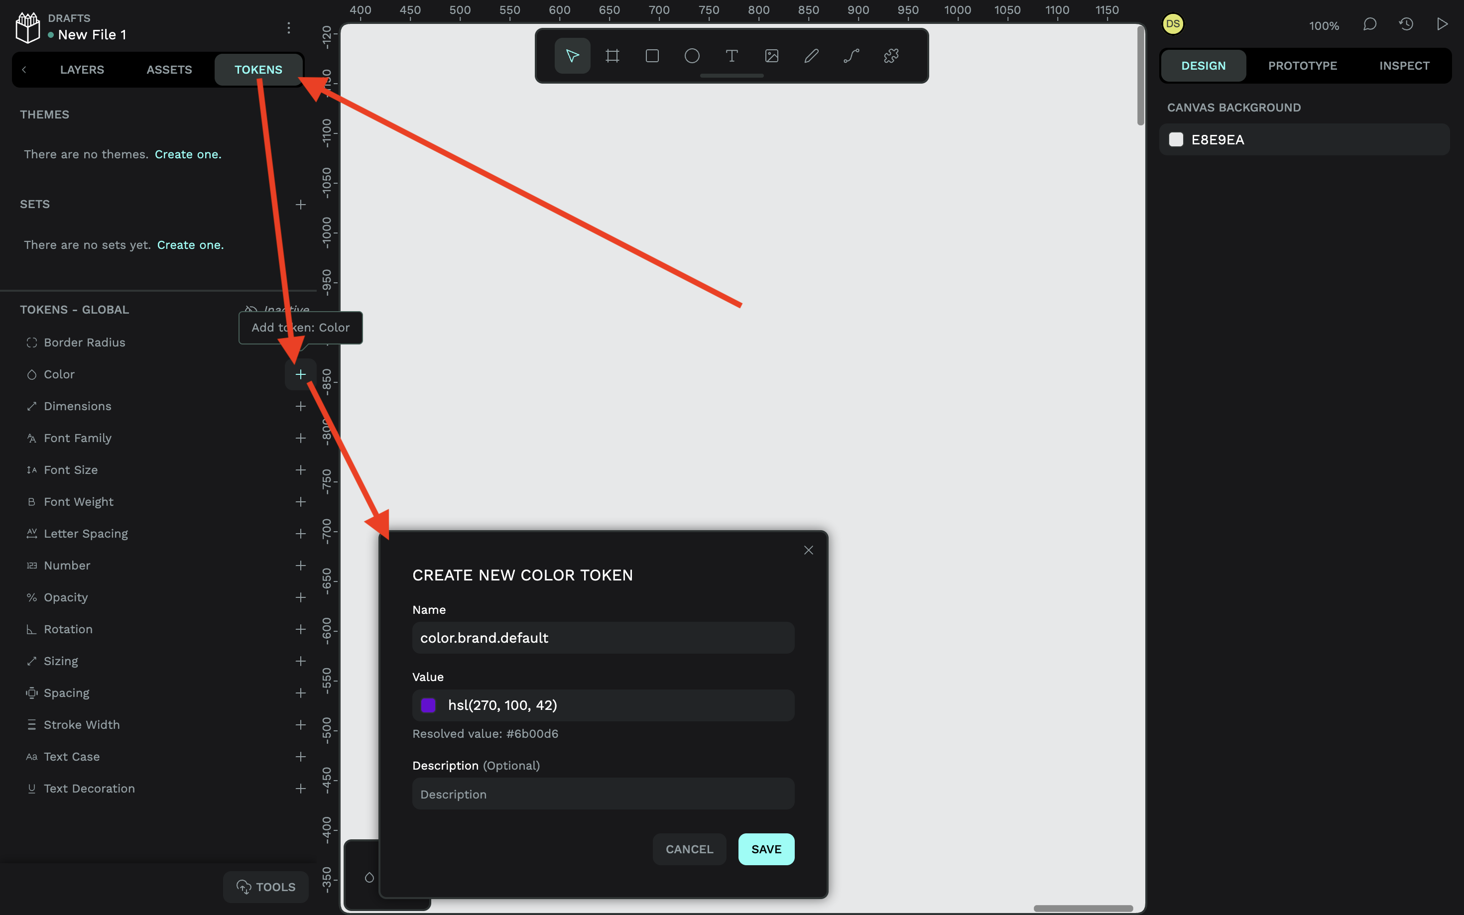Select the Text tool
Screen dimensions: 1464x915
coord(731,55)
